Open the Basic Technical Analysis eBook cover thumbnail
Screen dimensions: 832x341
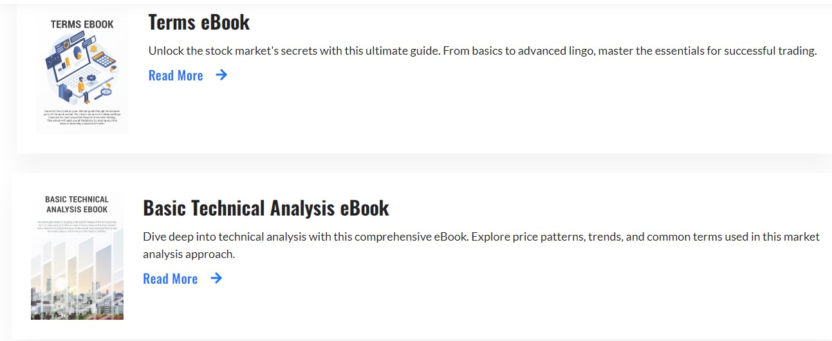[77, 256]
